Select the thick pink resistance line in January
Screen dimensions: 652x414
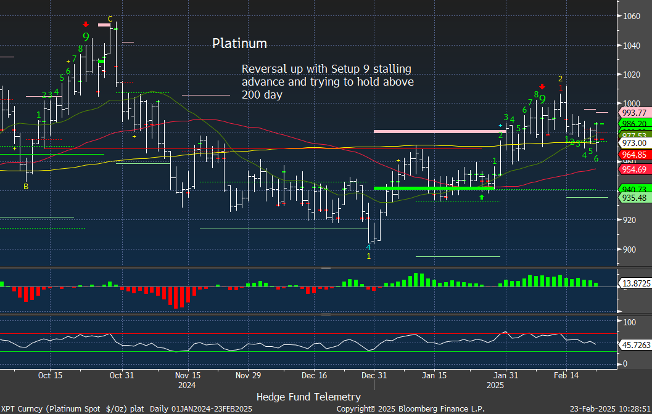point(440,132)
